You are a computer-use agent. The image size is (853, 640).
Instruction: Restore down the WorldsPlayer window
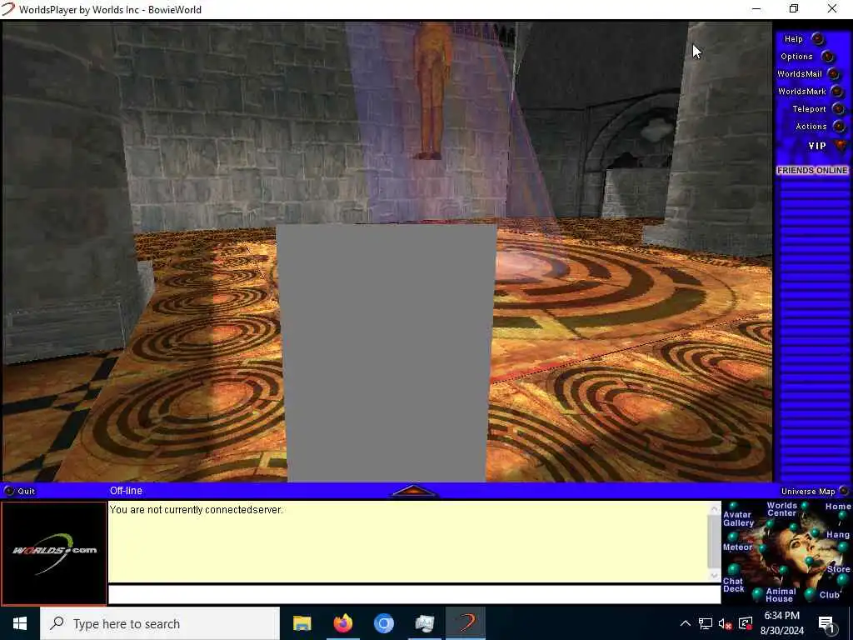794,8
